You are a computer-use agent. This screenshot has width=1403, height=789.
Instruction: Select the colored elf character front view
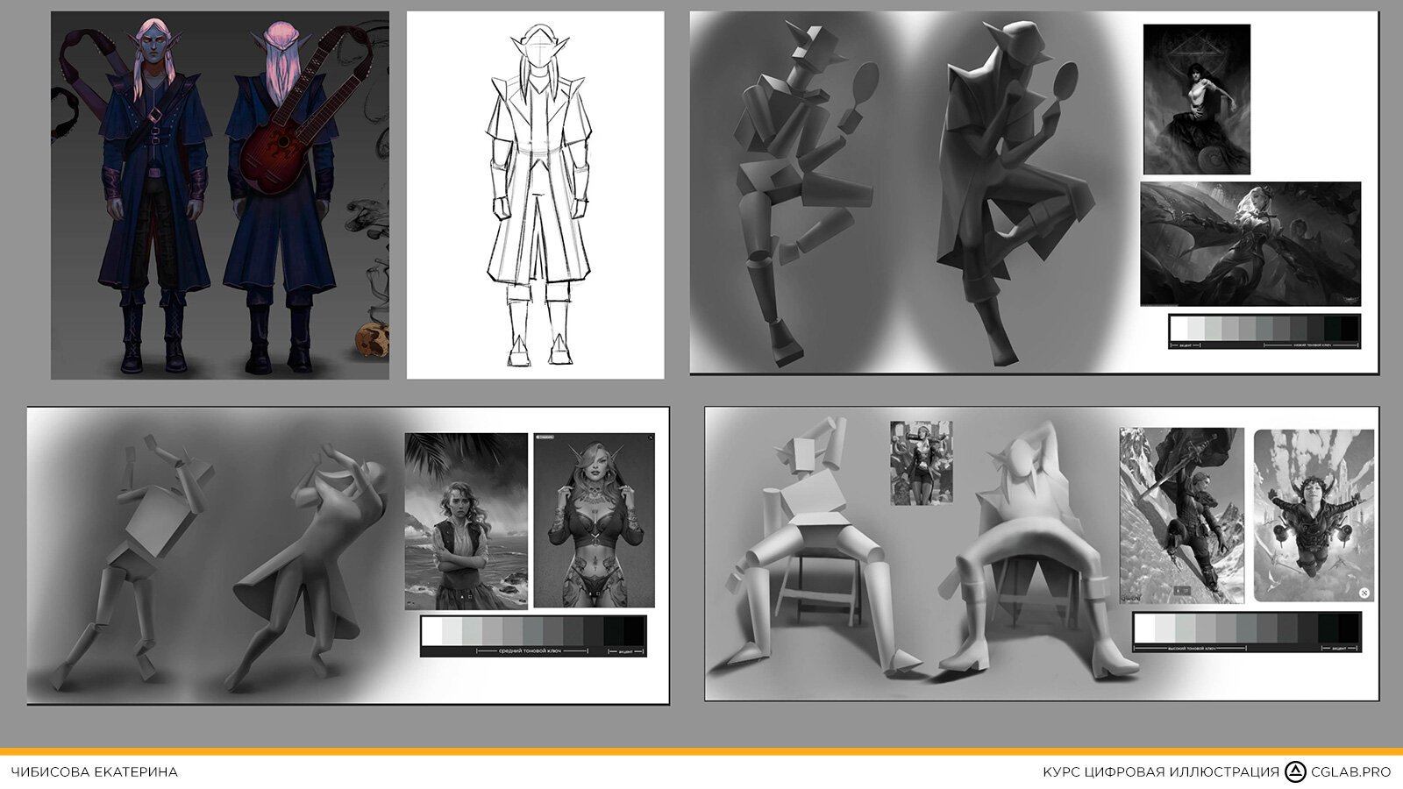[x=156, y=197]
